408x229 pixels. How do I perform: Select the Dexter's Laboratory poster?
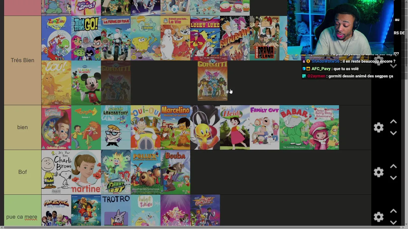click(x=116, y=128)
